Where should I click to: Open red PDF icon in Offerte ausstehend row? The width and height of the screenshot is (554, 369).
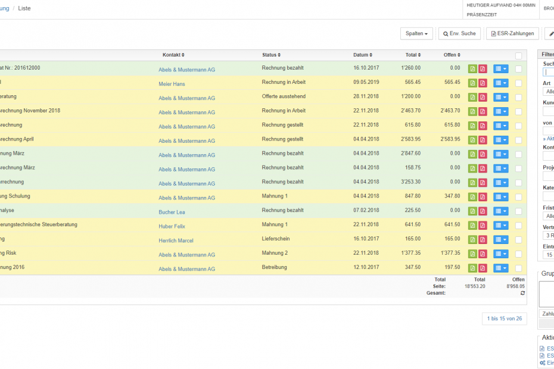(x=483, y=97)
